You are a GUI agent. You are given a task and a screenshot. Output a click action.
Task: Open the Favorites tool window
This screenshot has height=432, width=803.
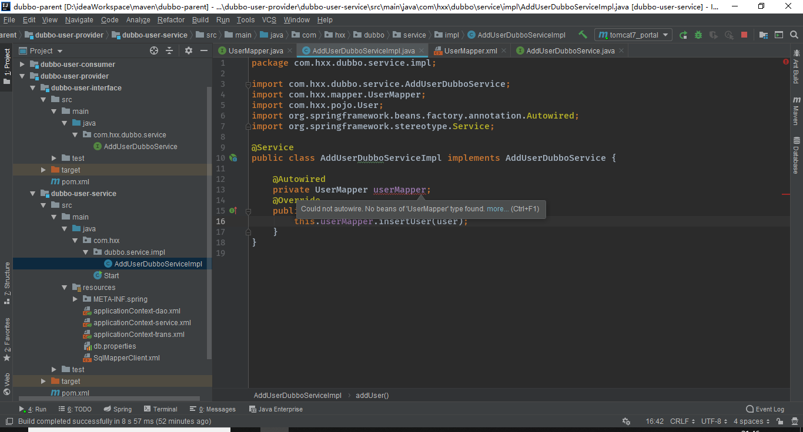[7, 339]
